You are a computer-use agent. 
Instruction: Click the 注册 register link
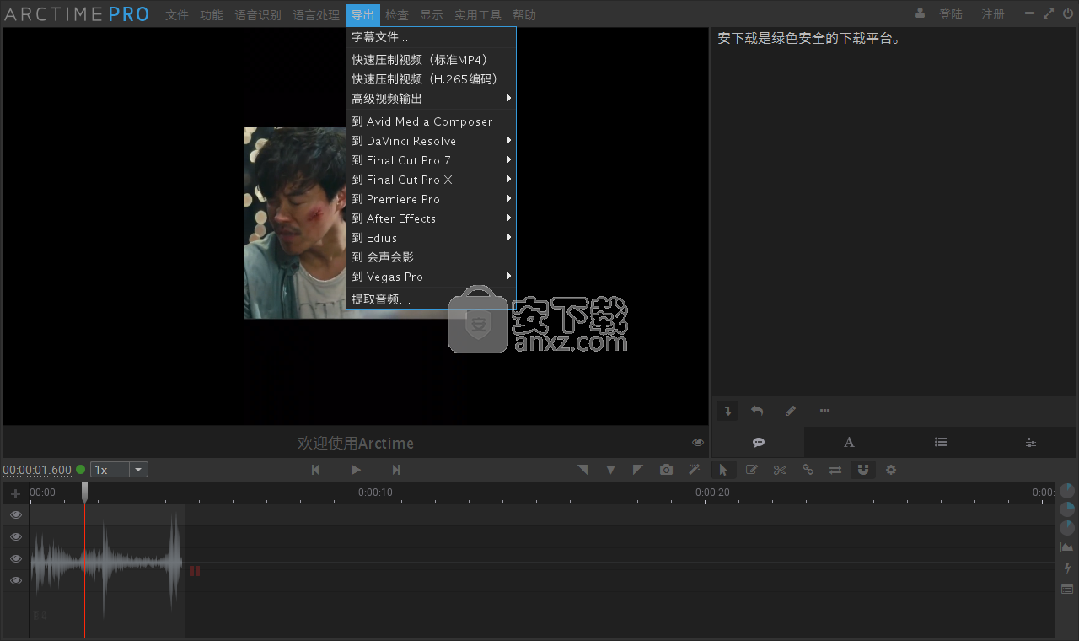tap(993, 14)
